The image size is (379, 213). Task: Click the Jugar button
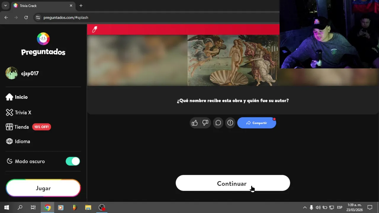[43, 188]
